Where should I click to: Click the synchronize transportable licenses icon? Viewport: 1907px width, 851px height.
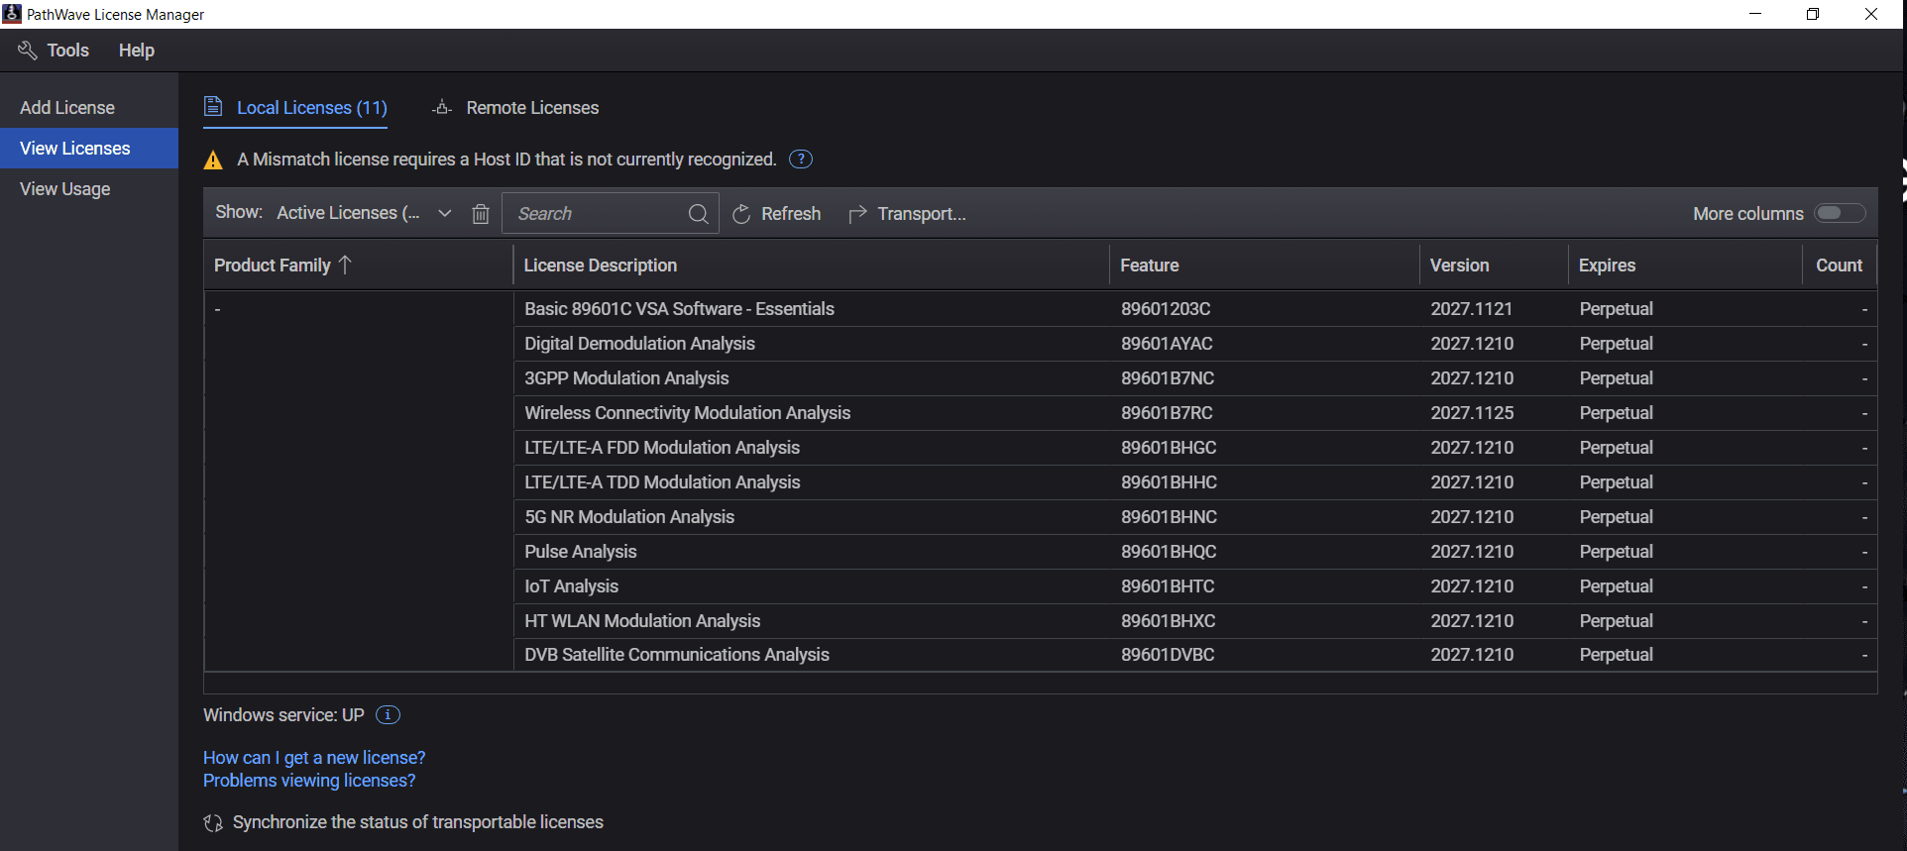(x=213, y=823)
